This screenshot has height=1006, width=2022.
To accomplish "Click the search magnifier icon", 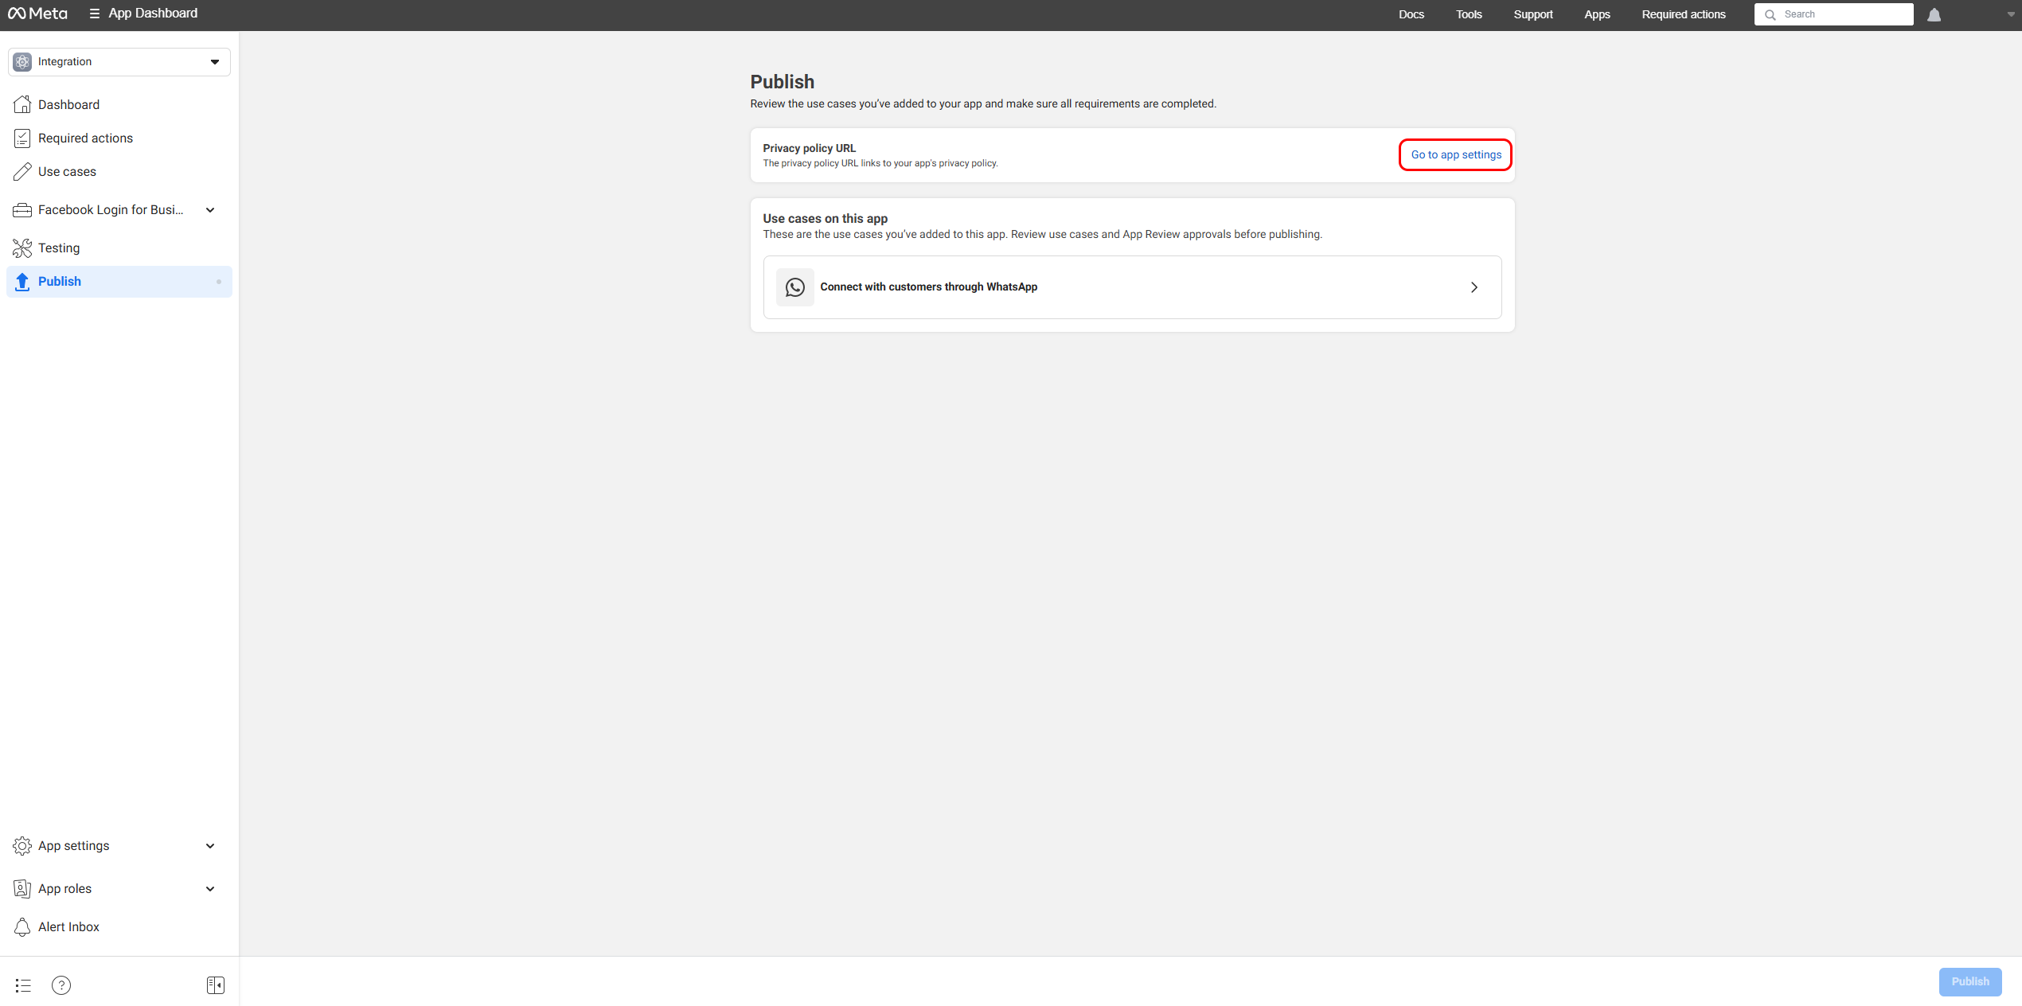I will coord(1770,14).
